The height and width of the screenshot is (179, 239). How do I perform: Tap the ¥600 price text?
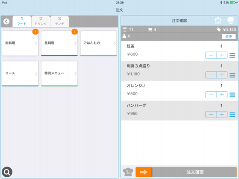[132, 54]
